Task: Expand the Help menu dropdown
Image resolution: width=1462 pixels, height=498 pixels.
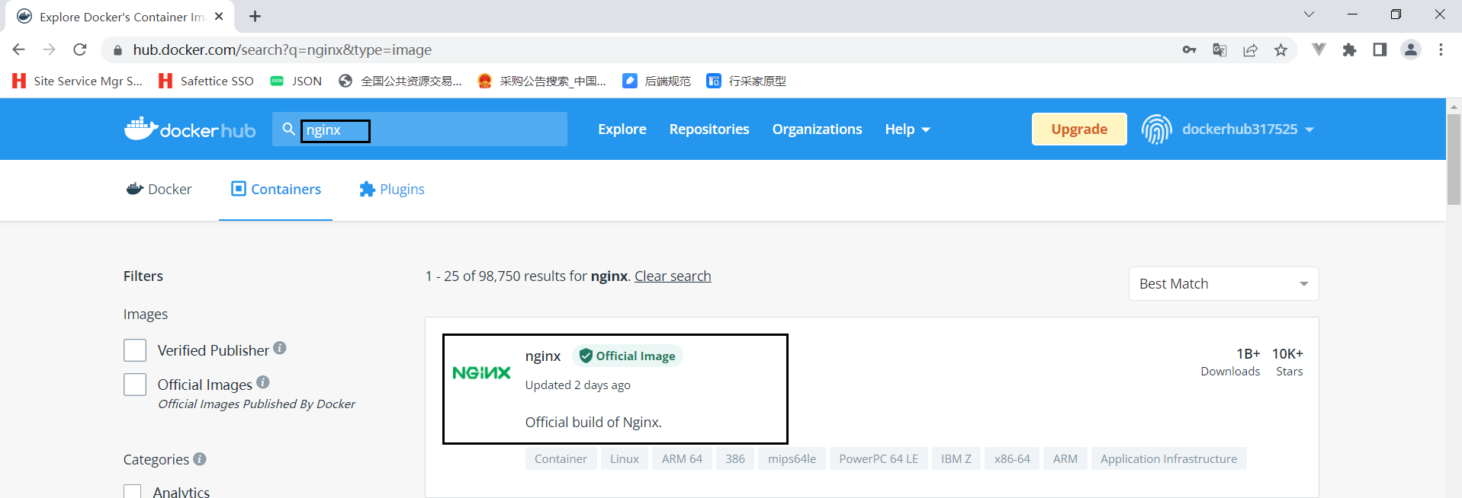Action: 908,129
